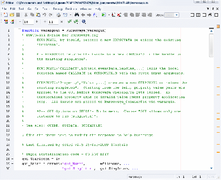Click the plus increment button

click(37, 22)
